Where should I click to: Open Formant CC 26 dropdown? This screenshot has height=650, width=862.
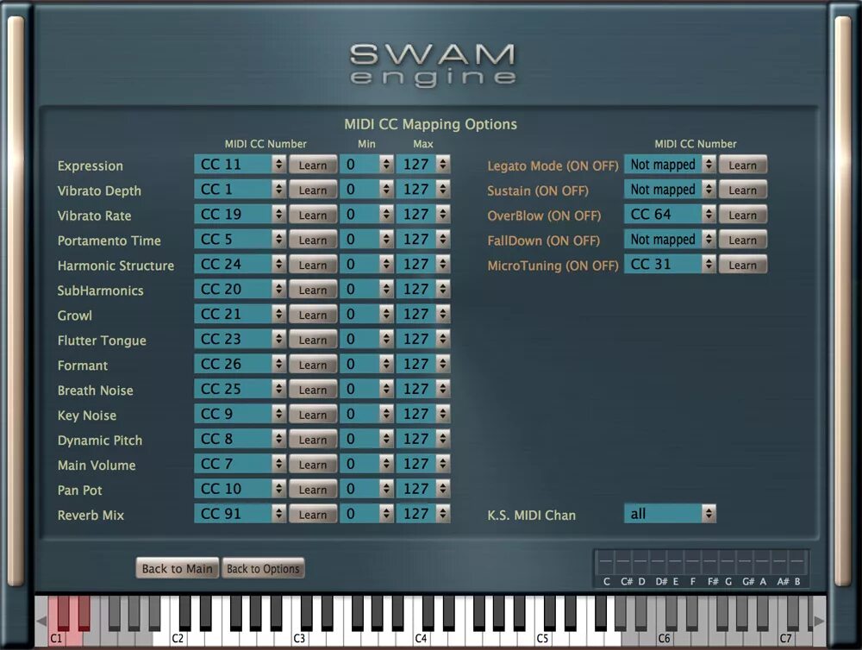click(240, 364)
